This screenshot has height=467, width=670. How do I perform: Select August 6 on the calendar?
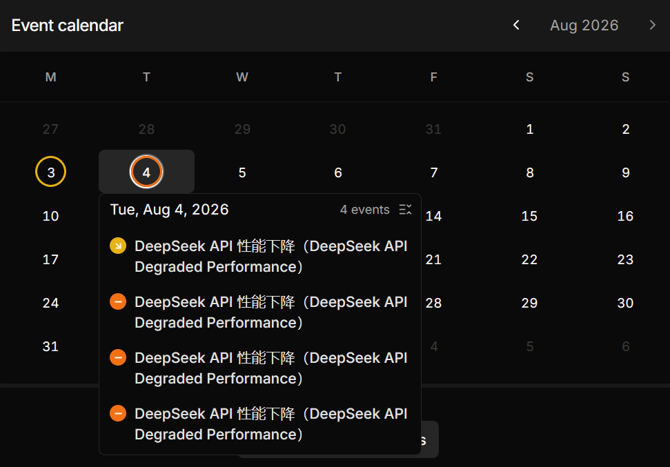pos(338,172)
